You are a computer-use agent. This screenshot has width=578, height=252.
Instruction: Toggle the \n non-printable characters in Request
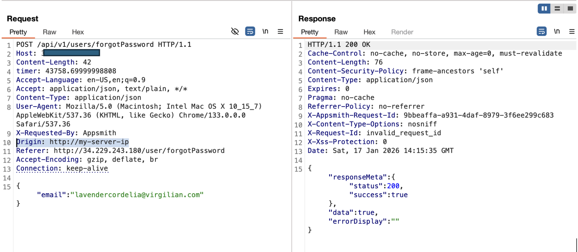(265, 31)
